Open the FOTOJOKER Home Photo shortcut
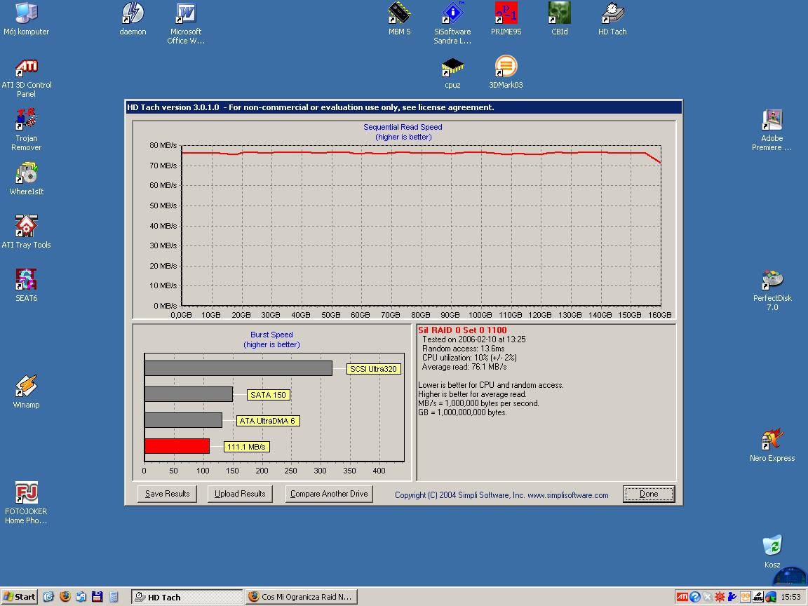The image size is (808, 606). coord(26,503)
